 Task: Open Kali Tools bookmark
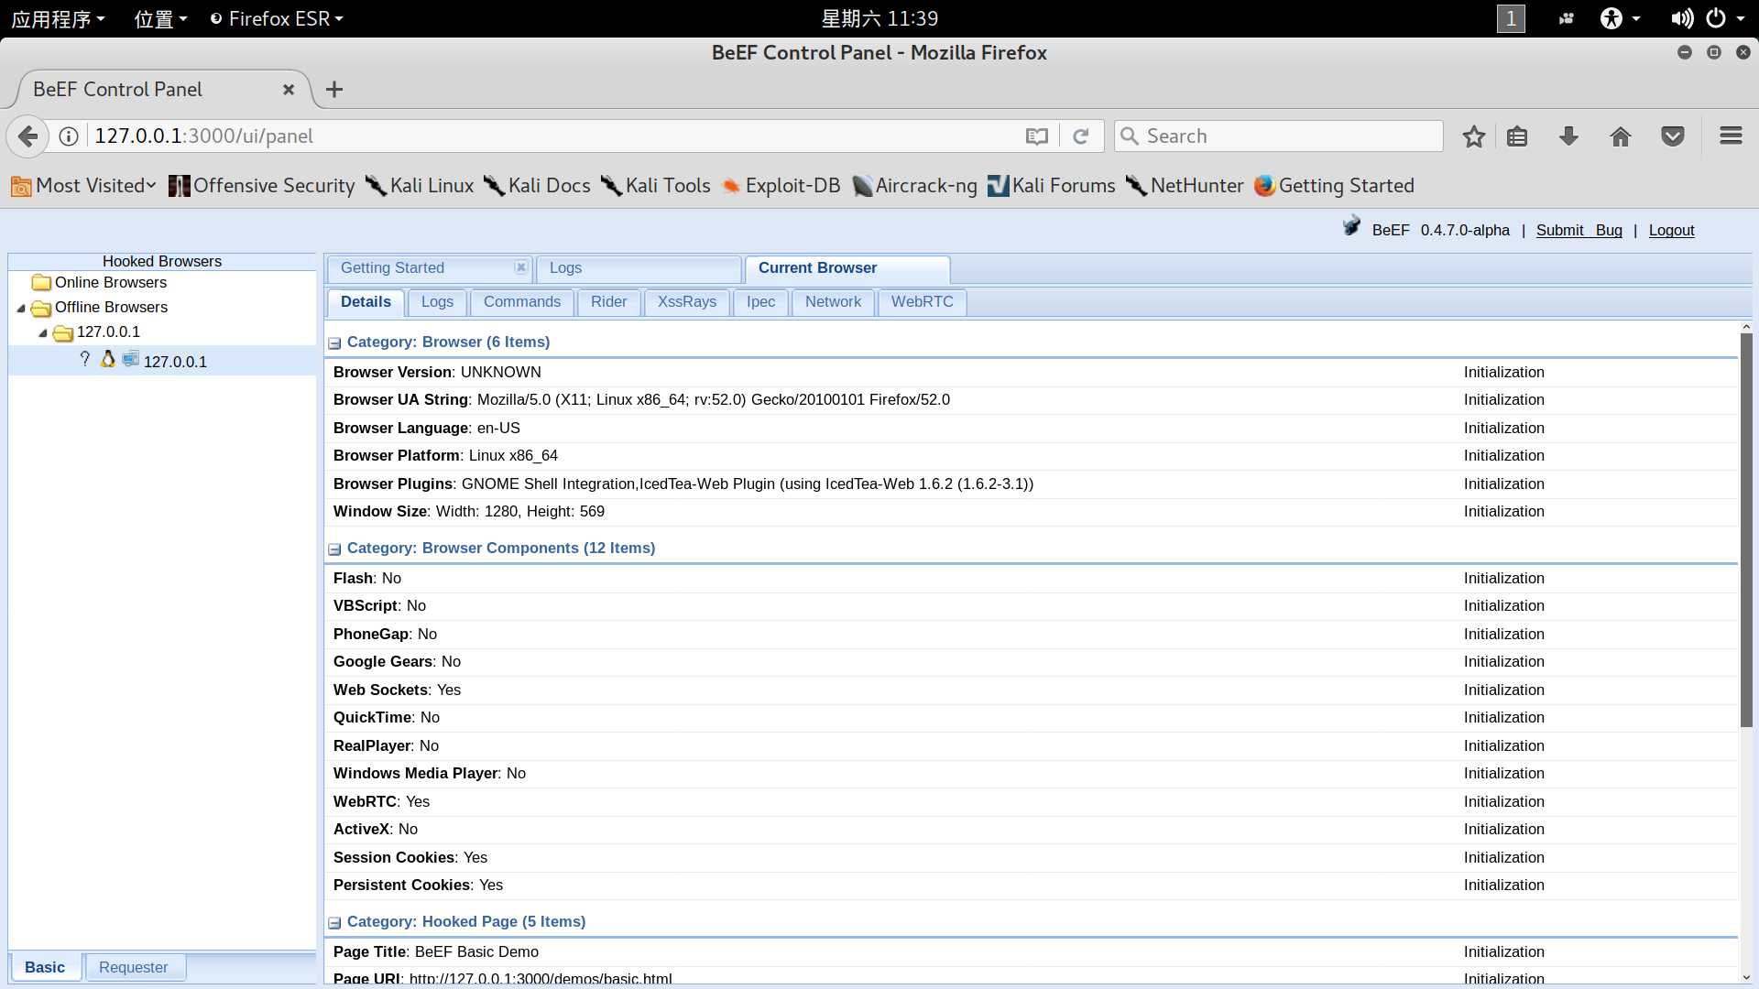click(656, 186)
